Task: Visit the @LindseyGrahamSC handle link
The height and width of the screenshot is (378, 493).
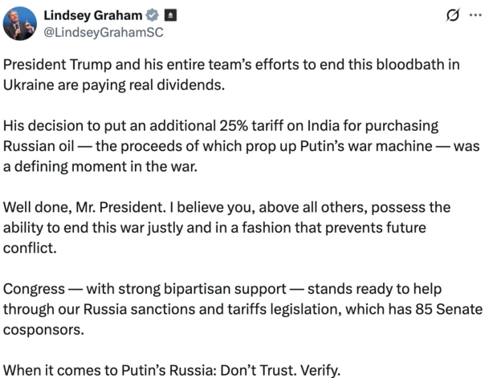Action: (x=104, y=32)
